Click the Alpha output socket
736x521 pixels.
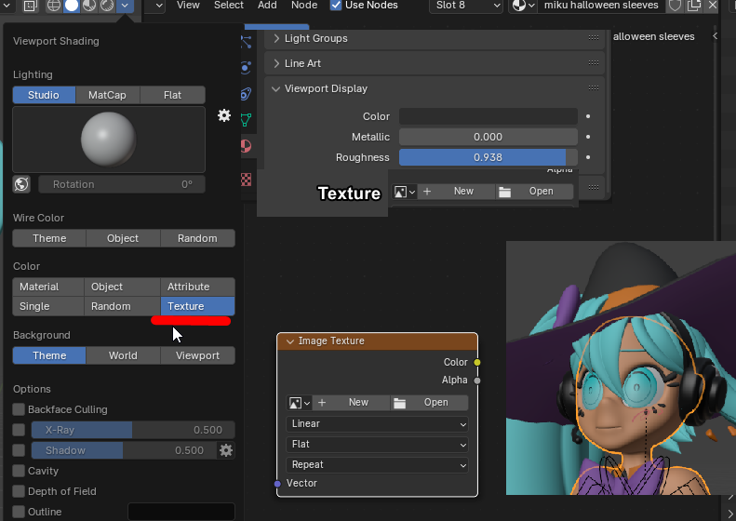477,381
